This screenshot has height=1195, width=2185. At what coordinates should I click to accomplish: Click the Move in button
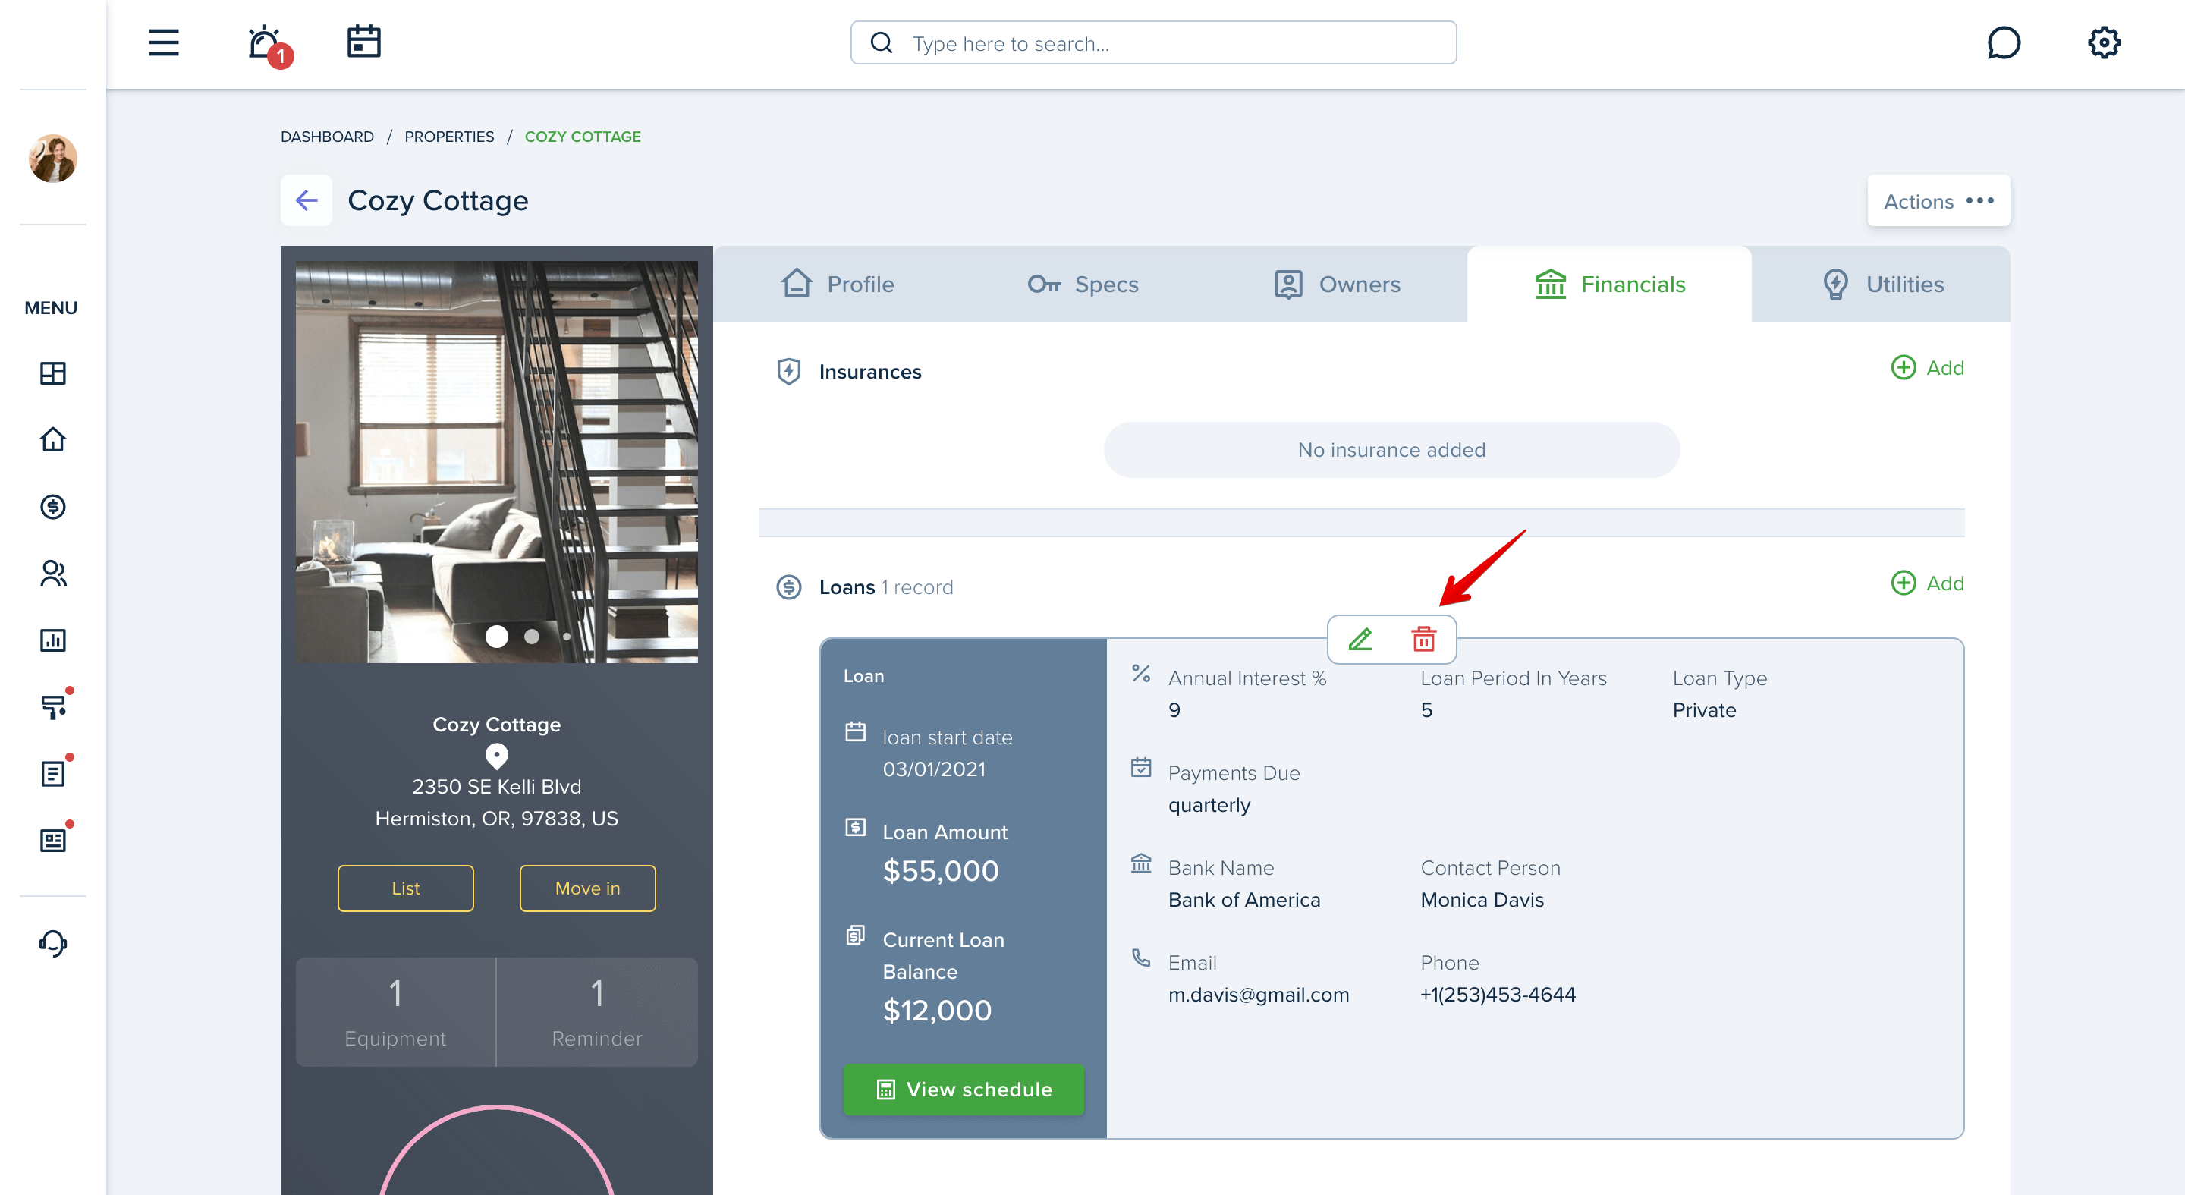click(587, 888)
